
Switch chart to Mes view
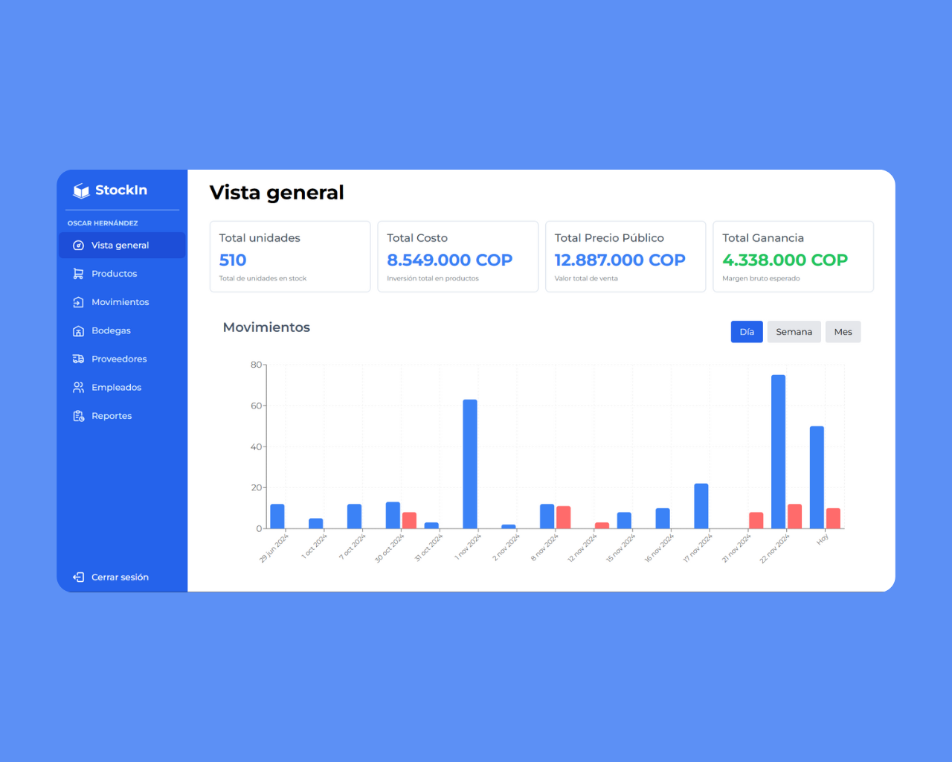point(843,332)
